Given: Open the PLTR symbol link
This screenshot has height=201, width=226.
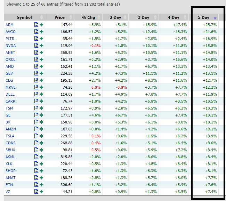Looking at the screenshot, I should 10,39.
